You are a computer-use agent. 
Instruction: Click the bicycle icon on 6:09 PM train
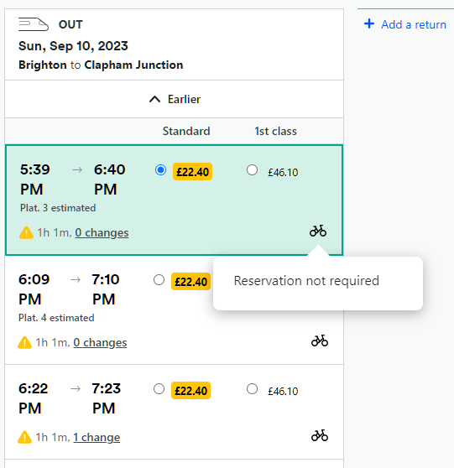(x=320, y=341)
